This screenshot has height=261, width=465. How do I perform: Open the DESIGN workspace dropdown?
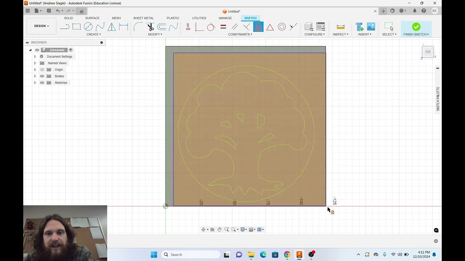point(41,26)
